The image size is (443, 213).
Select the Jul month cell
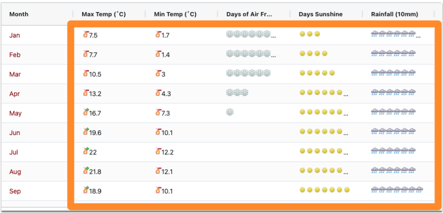click(14, 152)
